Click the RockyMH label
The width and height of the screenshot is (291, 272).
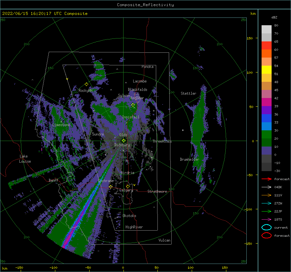pyautogui.click(x=85, y=91)
